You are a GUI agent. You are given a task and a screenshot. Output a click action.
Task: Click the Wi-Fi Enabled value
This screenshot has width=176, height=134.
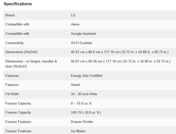pyautogui.click(x=82, y=43)
